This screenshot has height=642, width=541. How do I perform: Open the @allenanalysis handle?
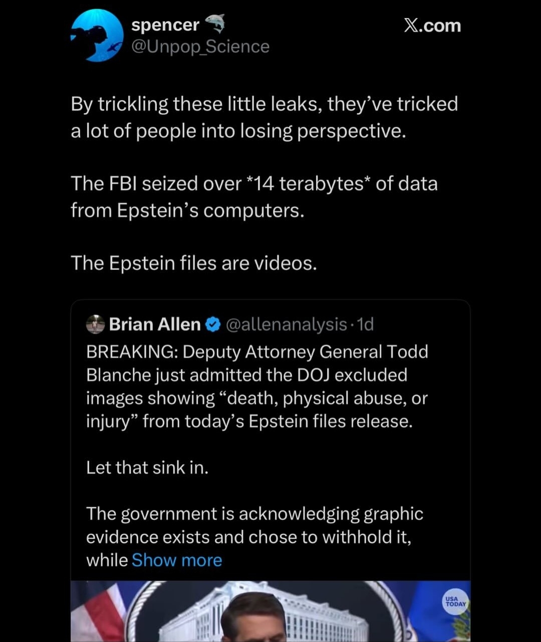point(287,325)
